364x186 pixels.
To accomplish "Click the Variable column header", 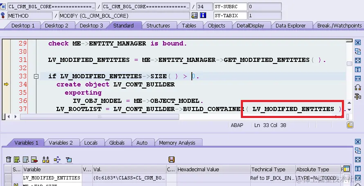I will click(52, 169).
